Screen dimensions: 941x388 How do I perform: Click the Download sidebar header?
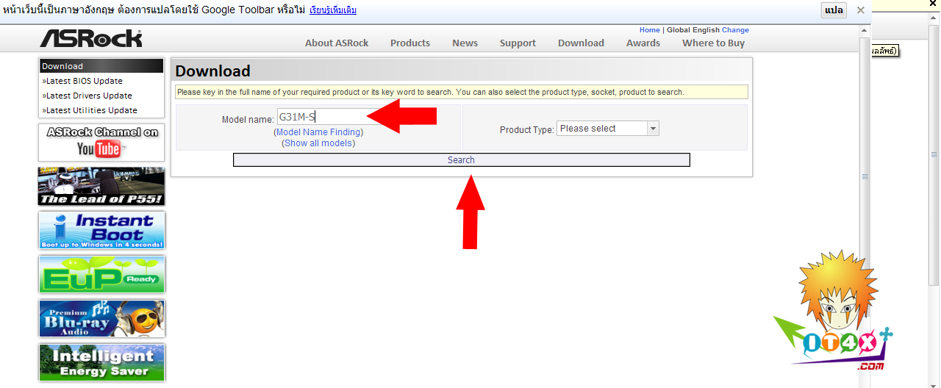[101, 66]
